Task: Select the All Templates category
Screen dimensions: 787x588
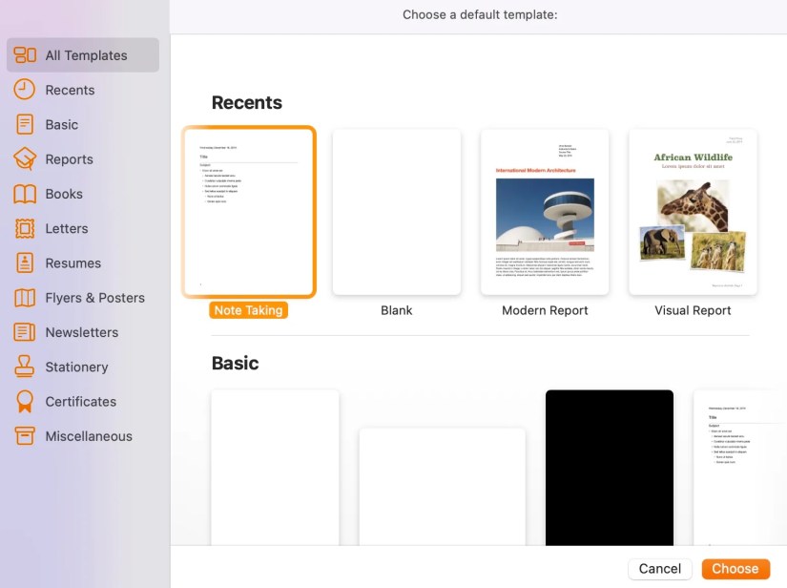Action: (83, 54)
